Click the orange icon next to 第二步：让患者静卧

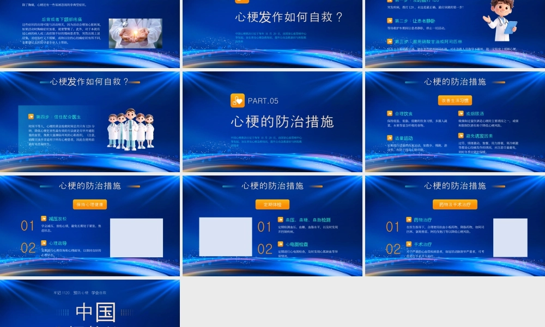(390, 21)
